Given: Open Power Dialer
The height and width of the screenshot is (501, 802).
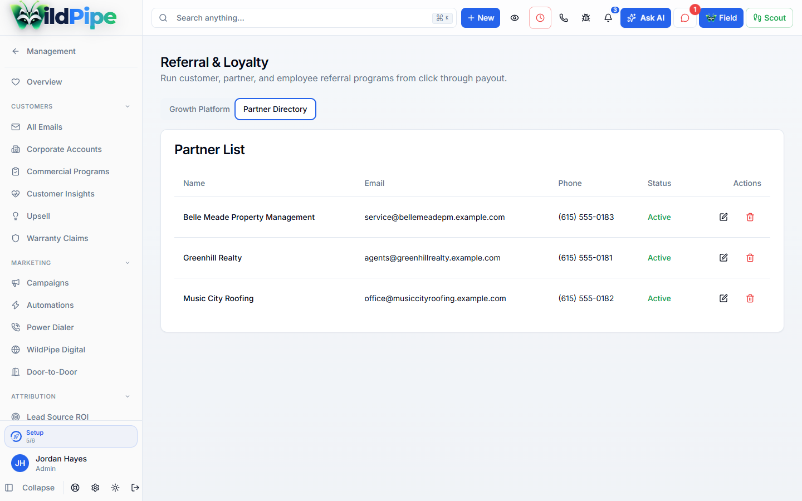Looking at the screenshot, I should point(71,327).
